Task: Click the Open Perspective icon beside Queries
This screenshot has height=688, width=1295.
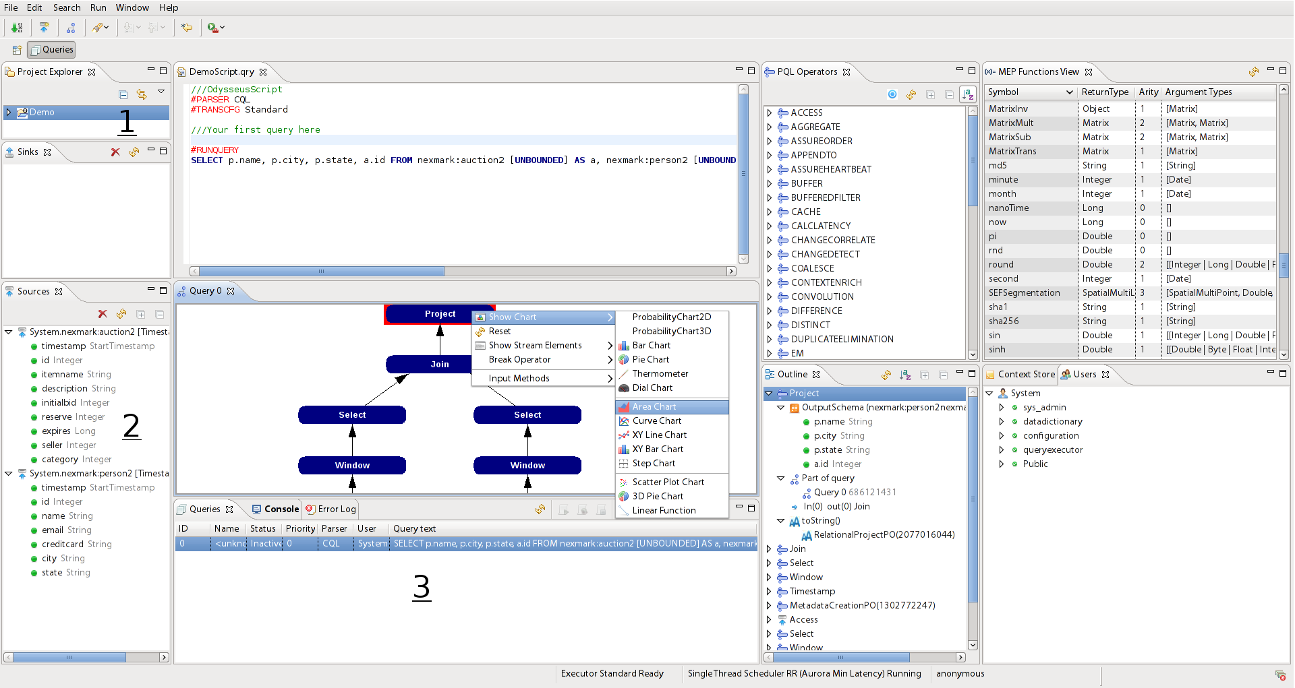Action: point(17,50)
